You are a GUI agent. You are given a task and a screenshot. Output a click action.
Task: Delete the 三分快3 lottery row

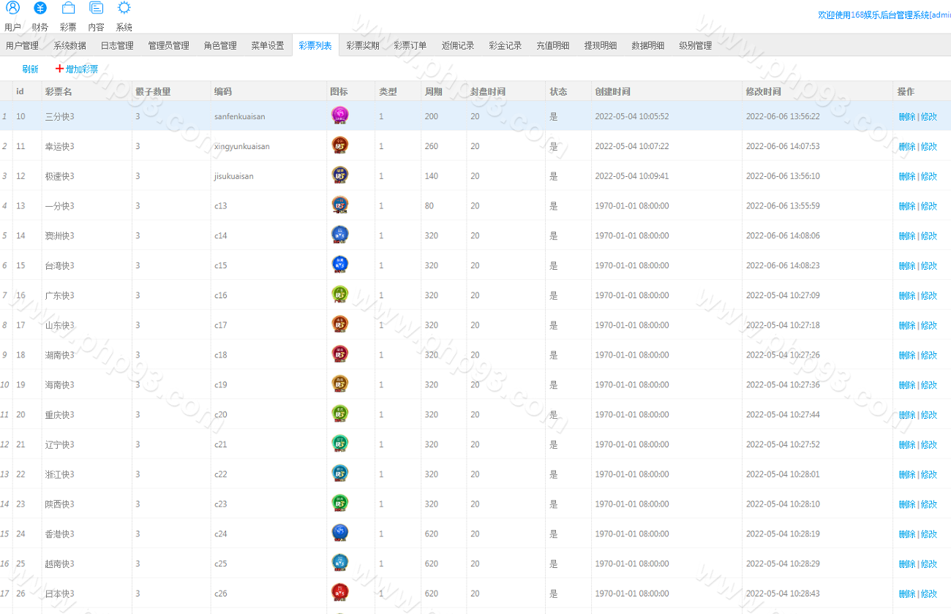pyautogui.click(x=906, y=116)
